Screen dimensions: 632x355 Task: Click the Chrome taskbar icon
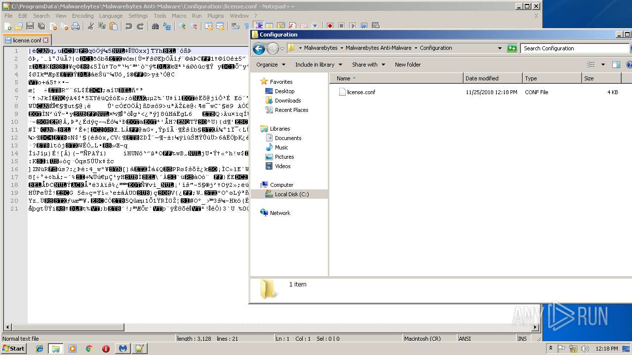click(x=89, y=349)
